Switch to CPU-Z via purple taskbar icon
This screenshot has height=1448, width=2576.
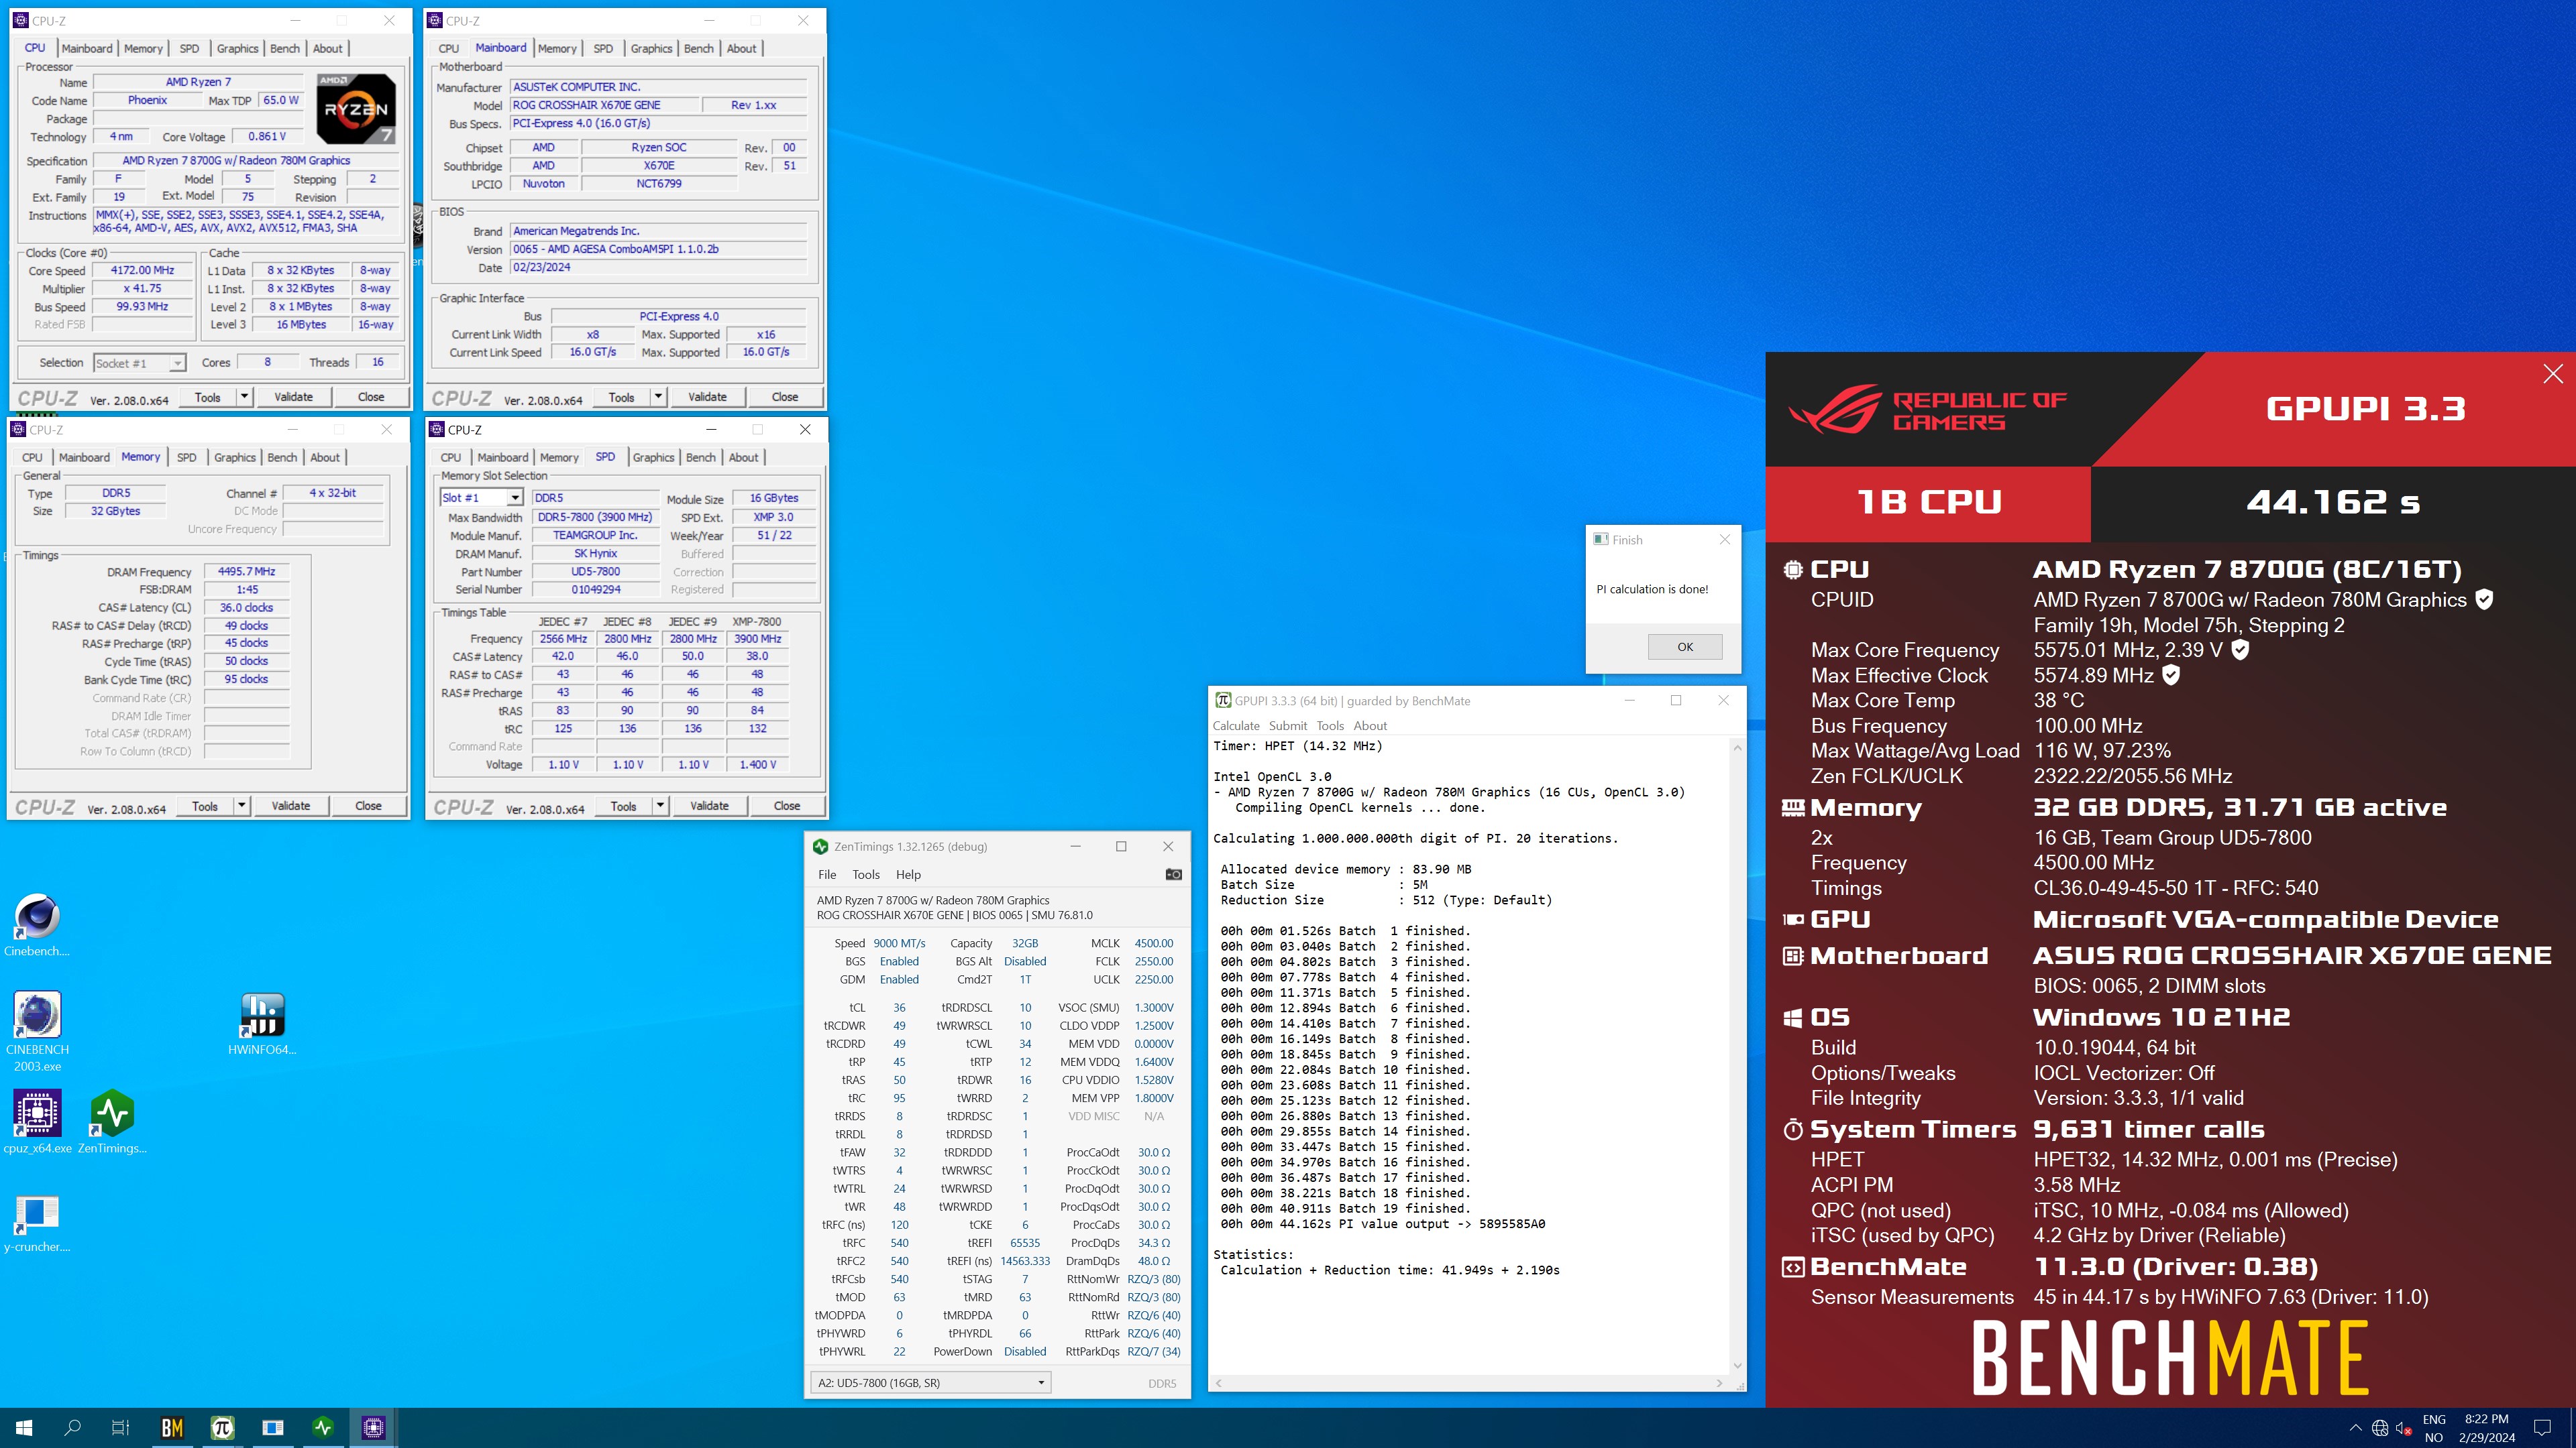click(x=373, y=1428)
